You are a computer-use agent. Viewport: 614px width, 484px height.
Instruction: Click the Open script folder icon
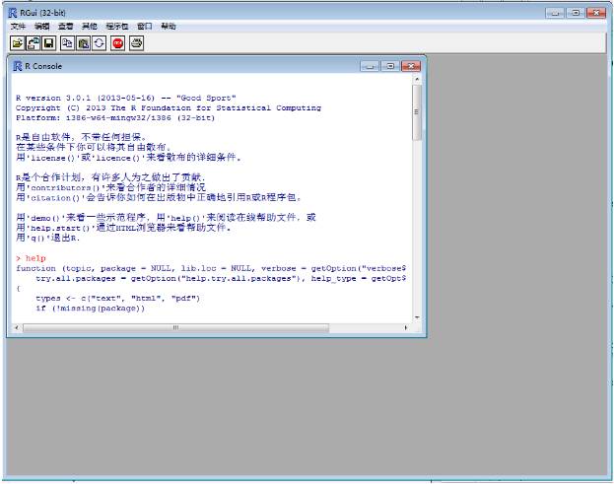coord(17,43)
